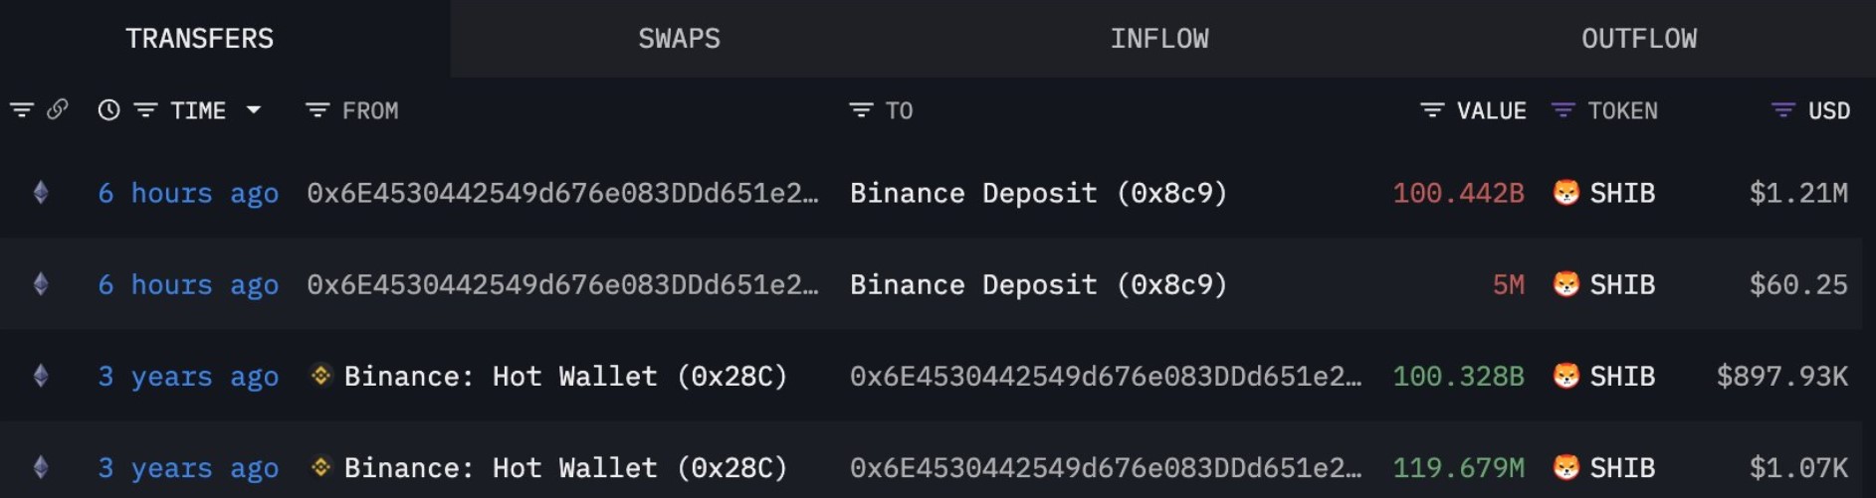Switch to the SWAPS tab
This screenshot has height=498, width=1876.
tap(680, 39)
